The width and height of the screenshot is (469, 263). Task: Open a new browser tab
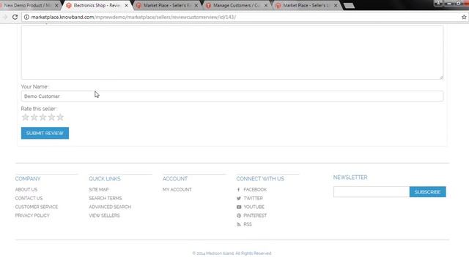coord(349,6)
